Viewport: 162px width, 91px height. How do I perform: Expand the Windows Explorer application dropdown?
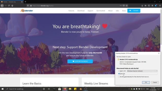tap(142, 71)
